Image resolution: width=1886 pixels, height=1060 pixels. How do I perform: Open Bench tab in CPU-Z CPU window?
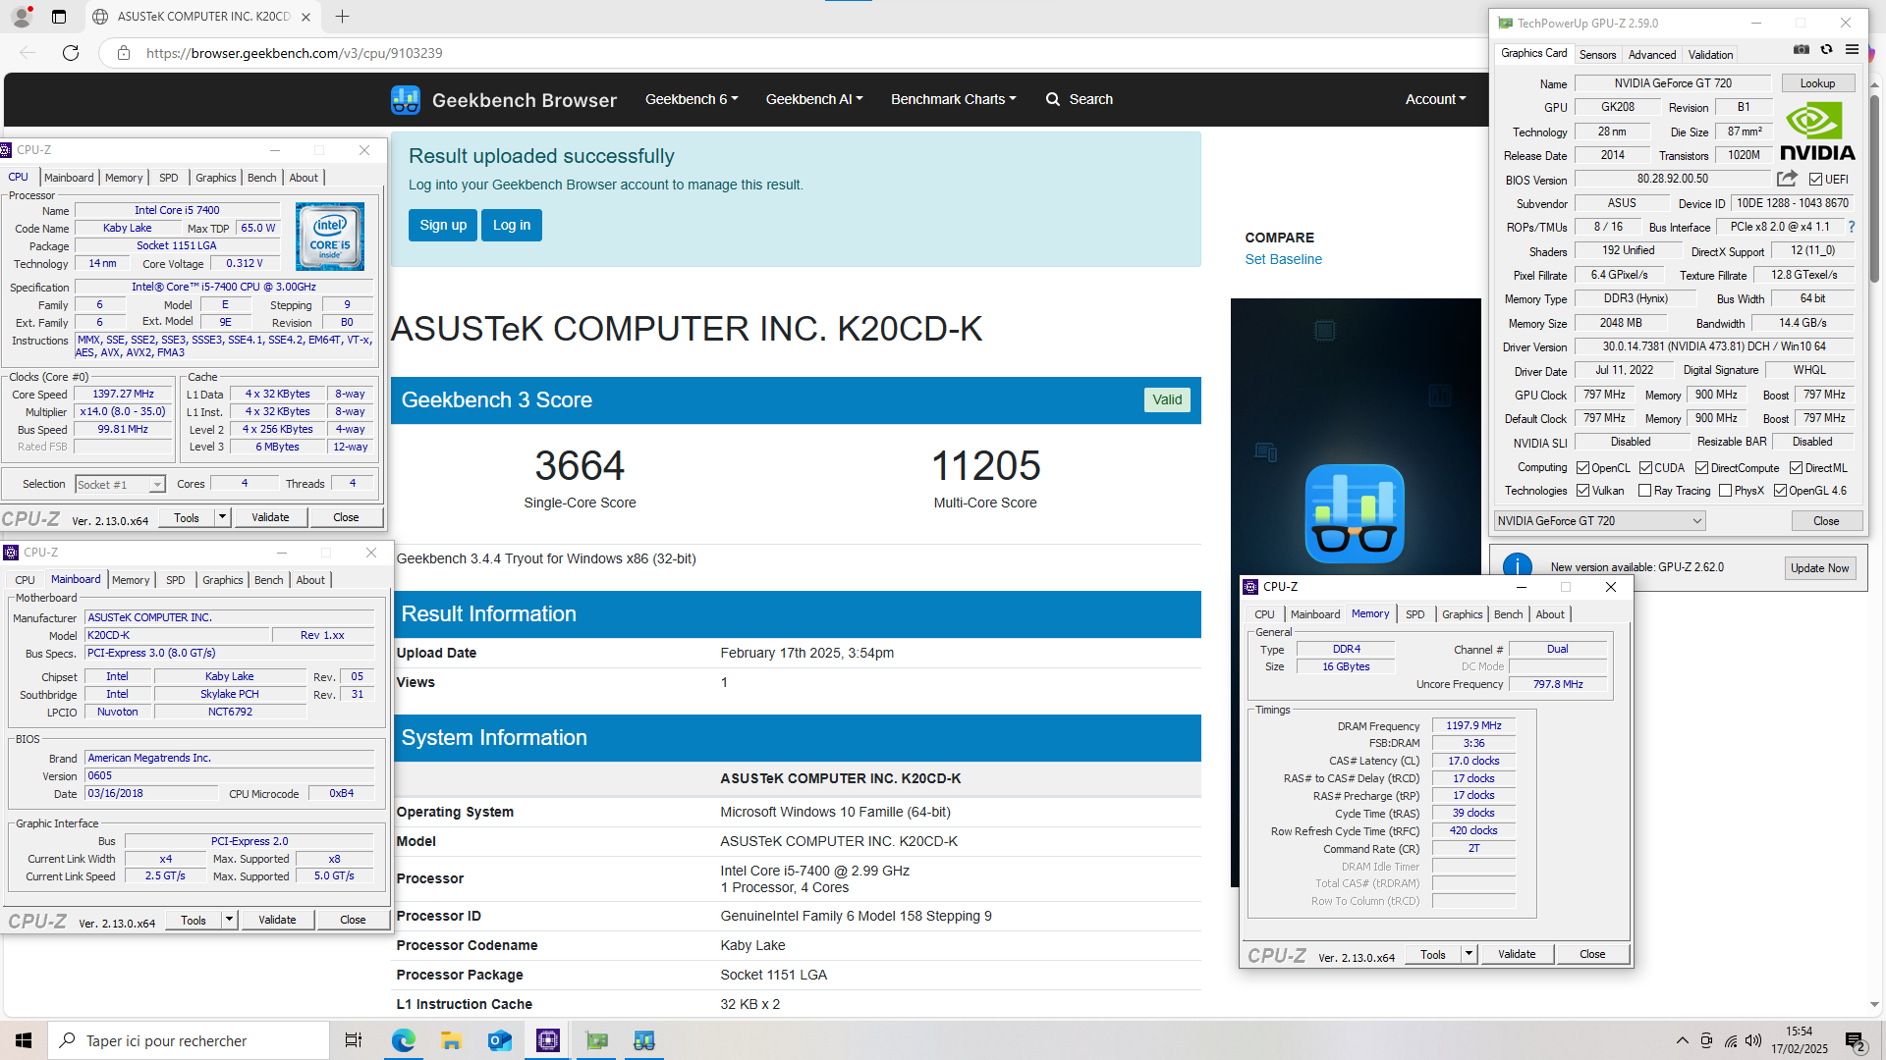point(261,178)
